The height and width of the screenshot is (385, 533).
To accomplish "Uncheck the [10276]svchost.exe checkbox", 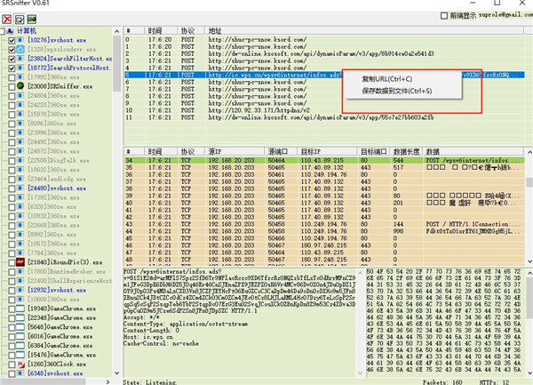I will (12, 40).
